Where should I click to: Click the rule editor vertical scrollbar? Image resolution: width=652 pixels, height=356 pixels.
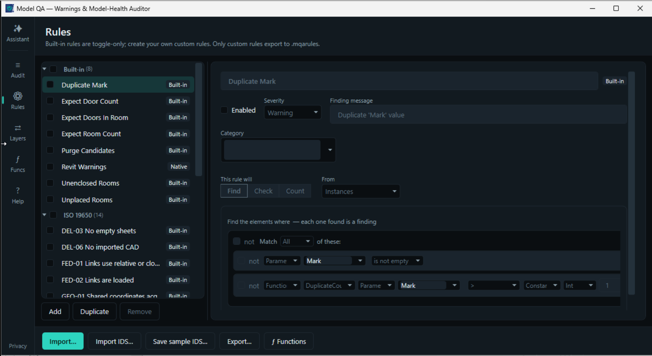tap(631, 183)
